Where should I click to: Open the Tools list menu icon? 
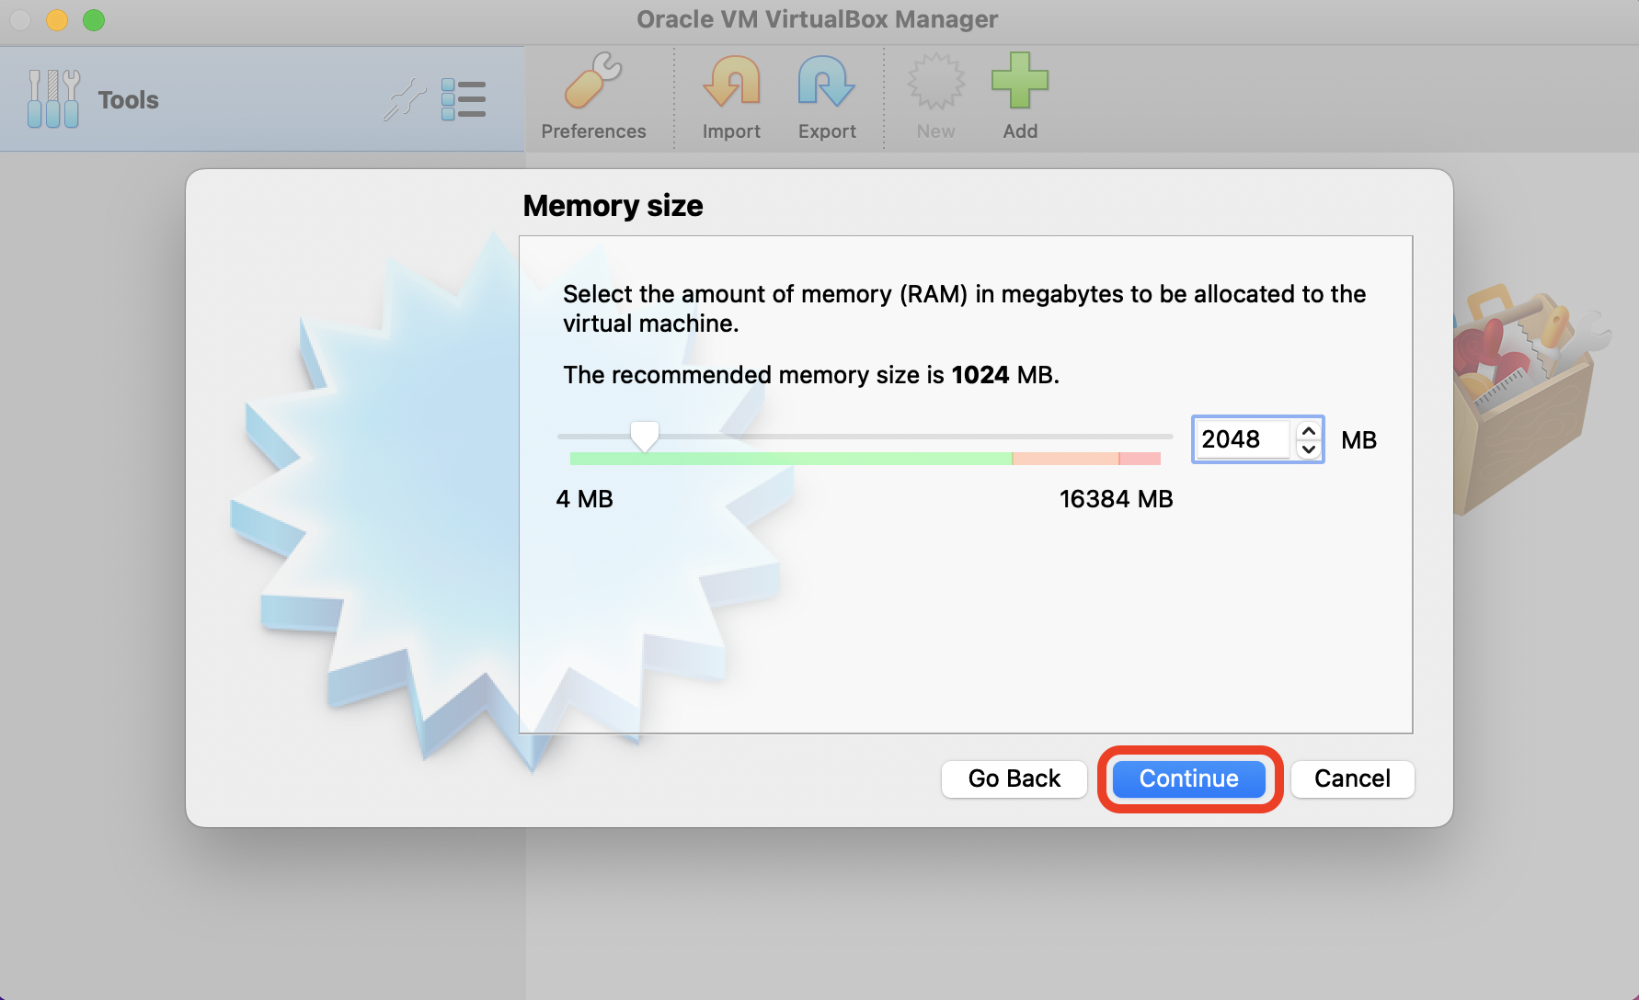click(x=464, y=99)
